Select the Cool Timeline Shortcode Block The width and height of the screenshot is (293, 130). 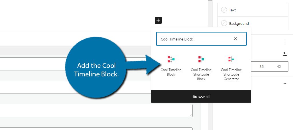coord(201,68)
